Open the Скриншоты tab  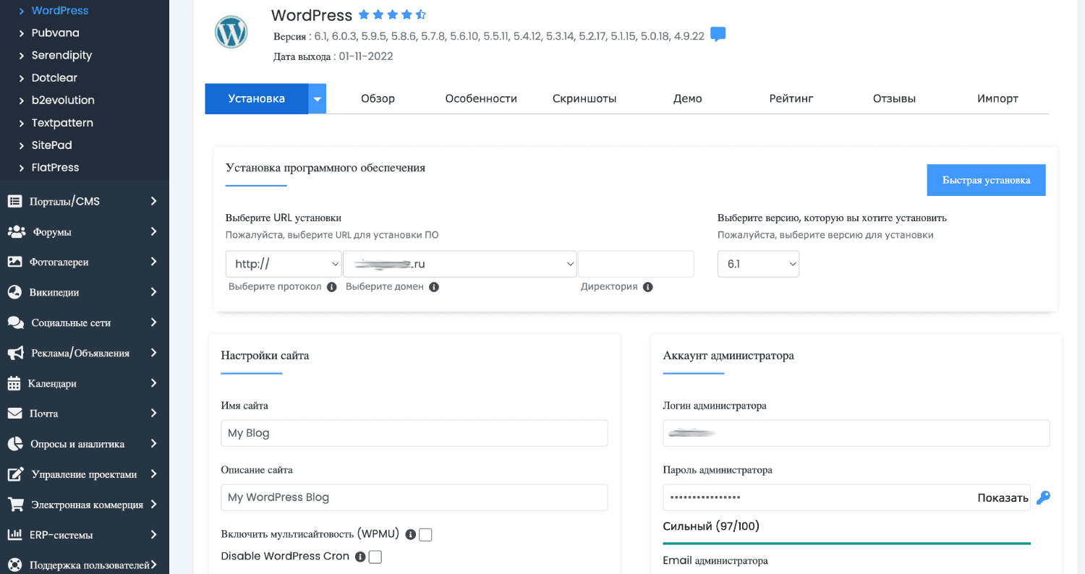[x=584, y=99]
